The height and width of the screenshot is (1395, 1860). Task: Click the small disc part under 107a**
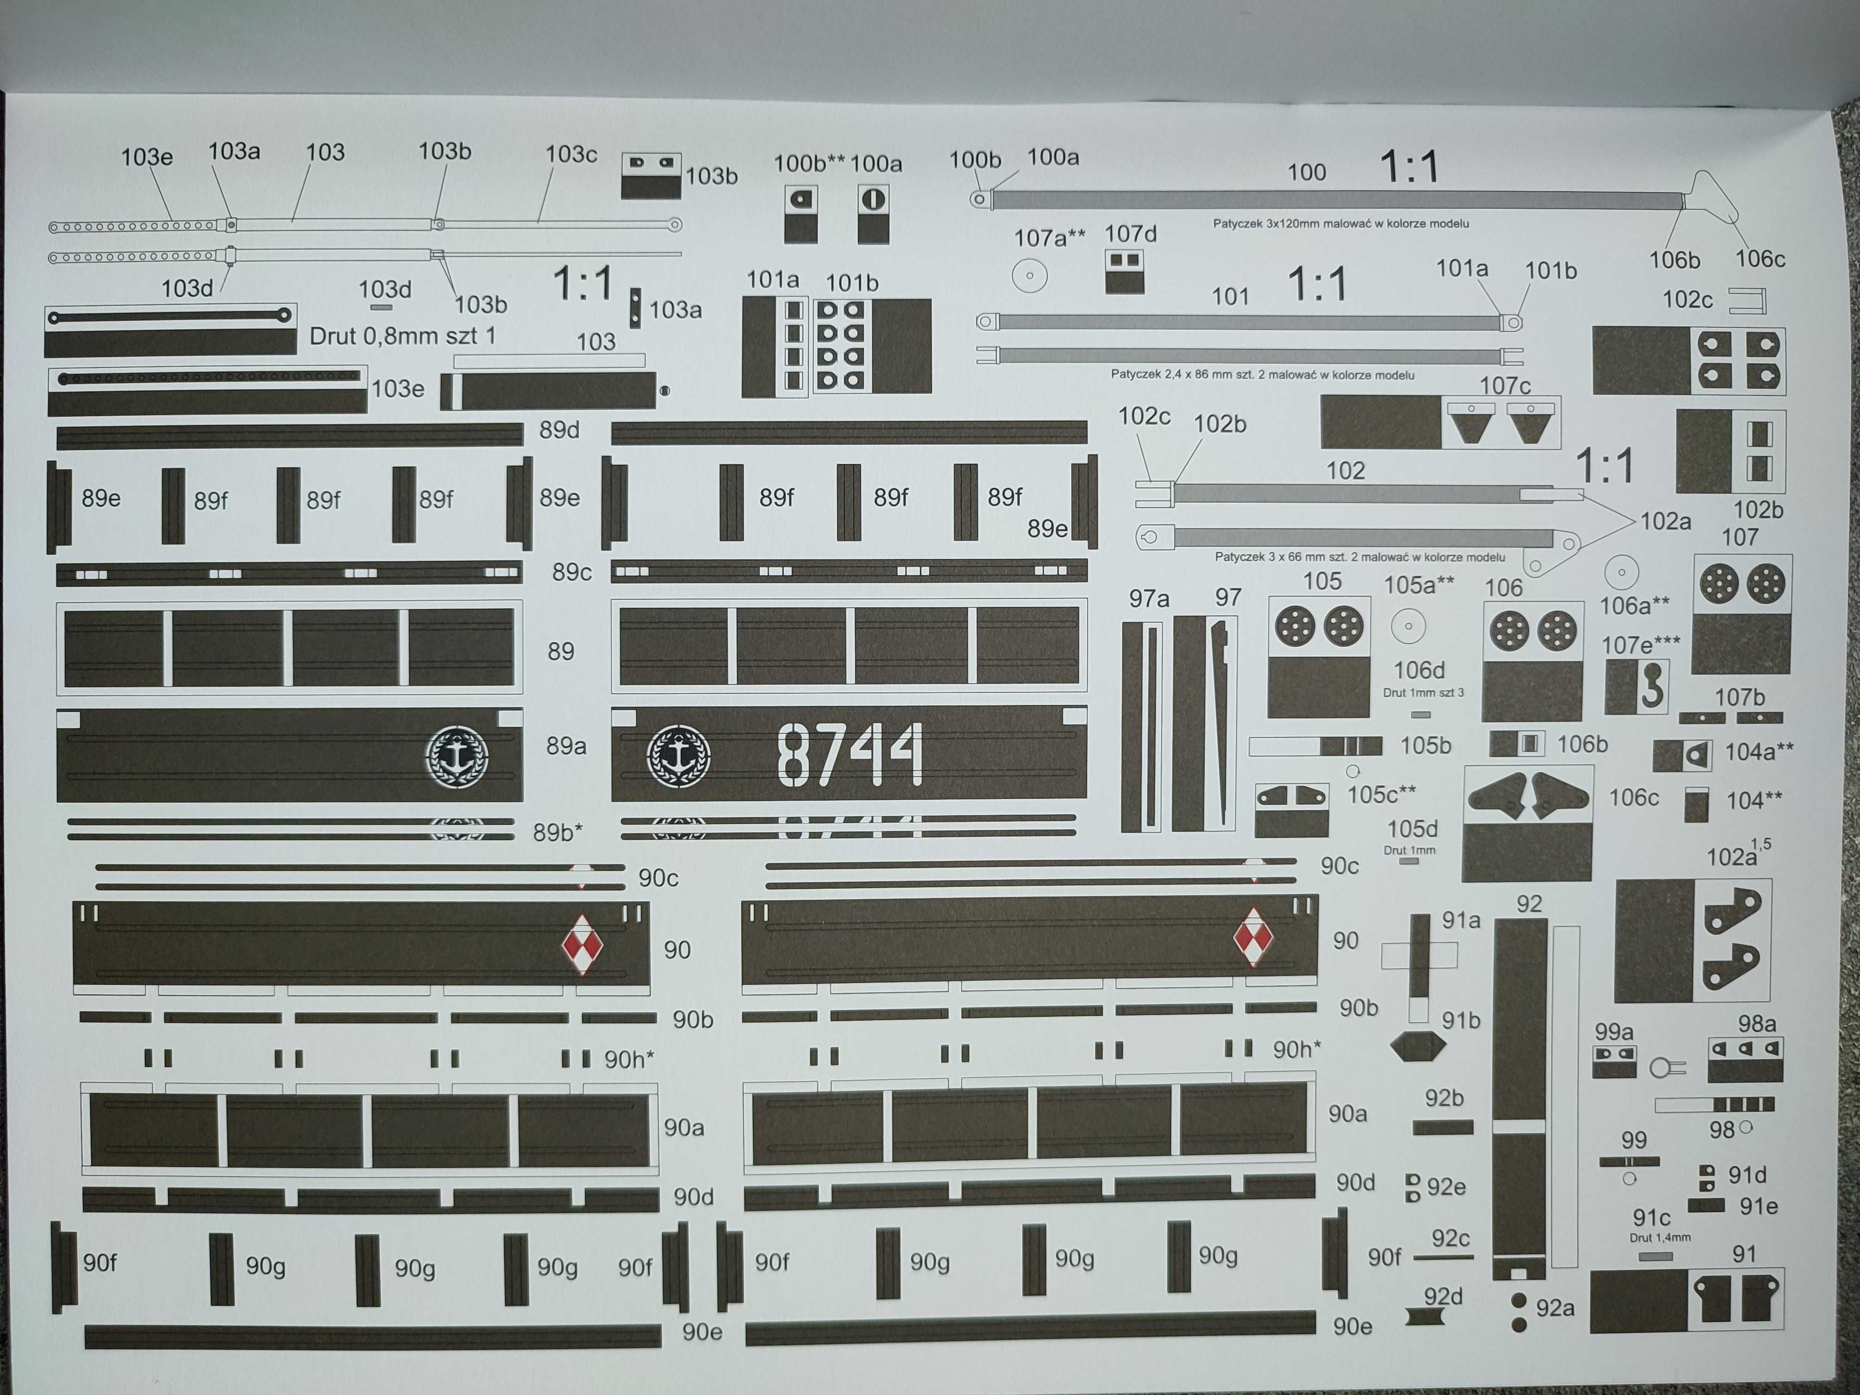point(1029,276)
